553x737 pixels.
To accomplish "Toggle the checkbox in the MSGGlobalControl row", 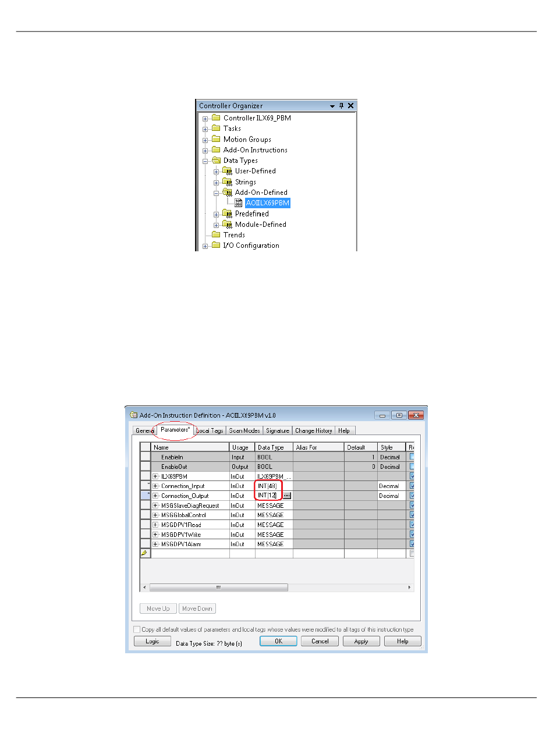I will tap(412, 515).
